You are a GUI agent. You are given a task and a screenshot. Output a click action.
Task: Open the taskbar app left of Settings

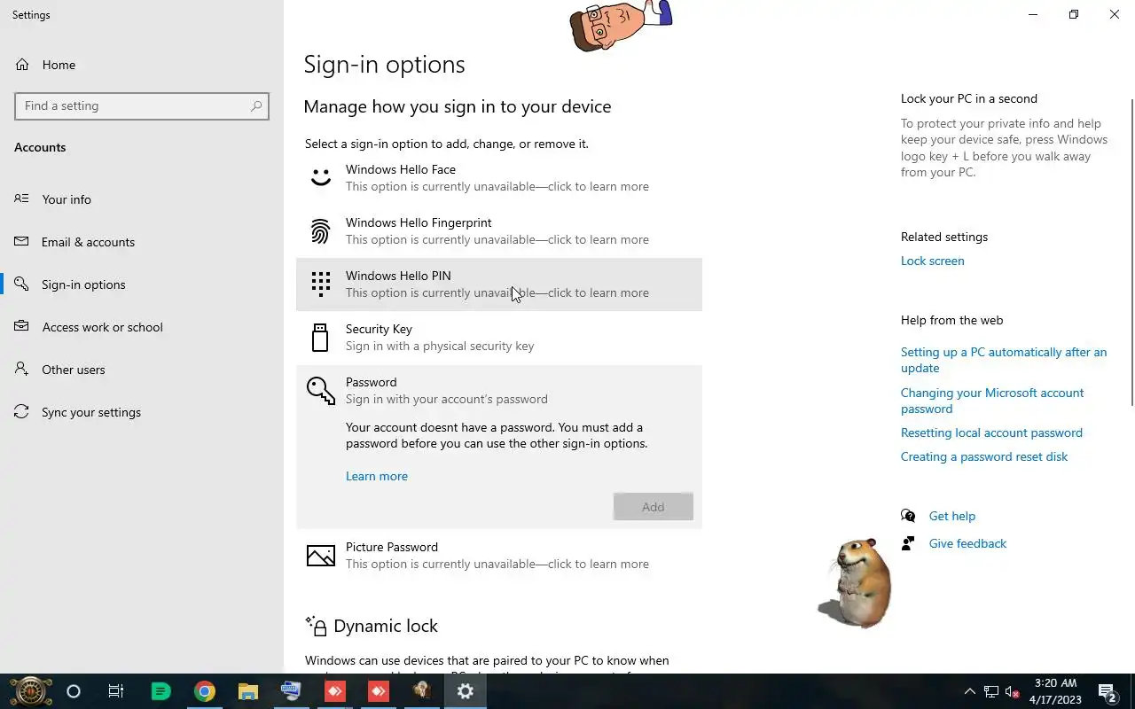(421, 691)
